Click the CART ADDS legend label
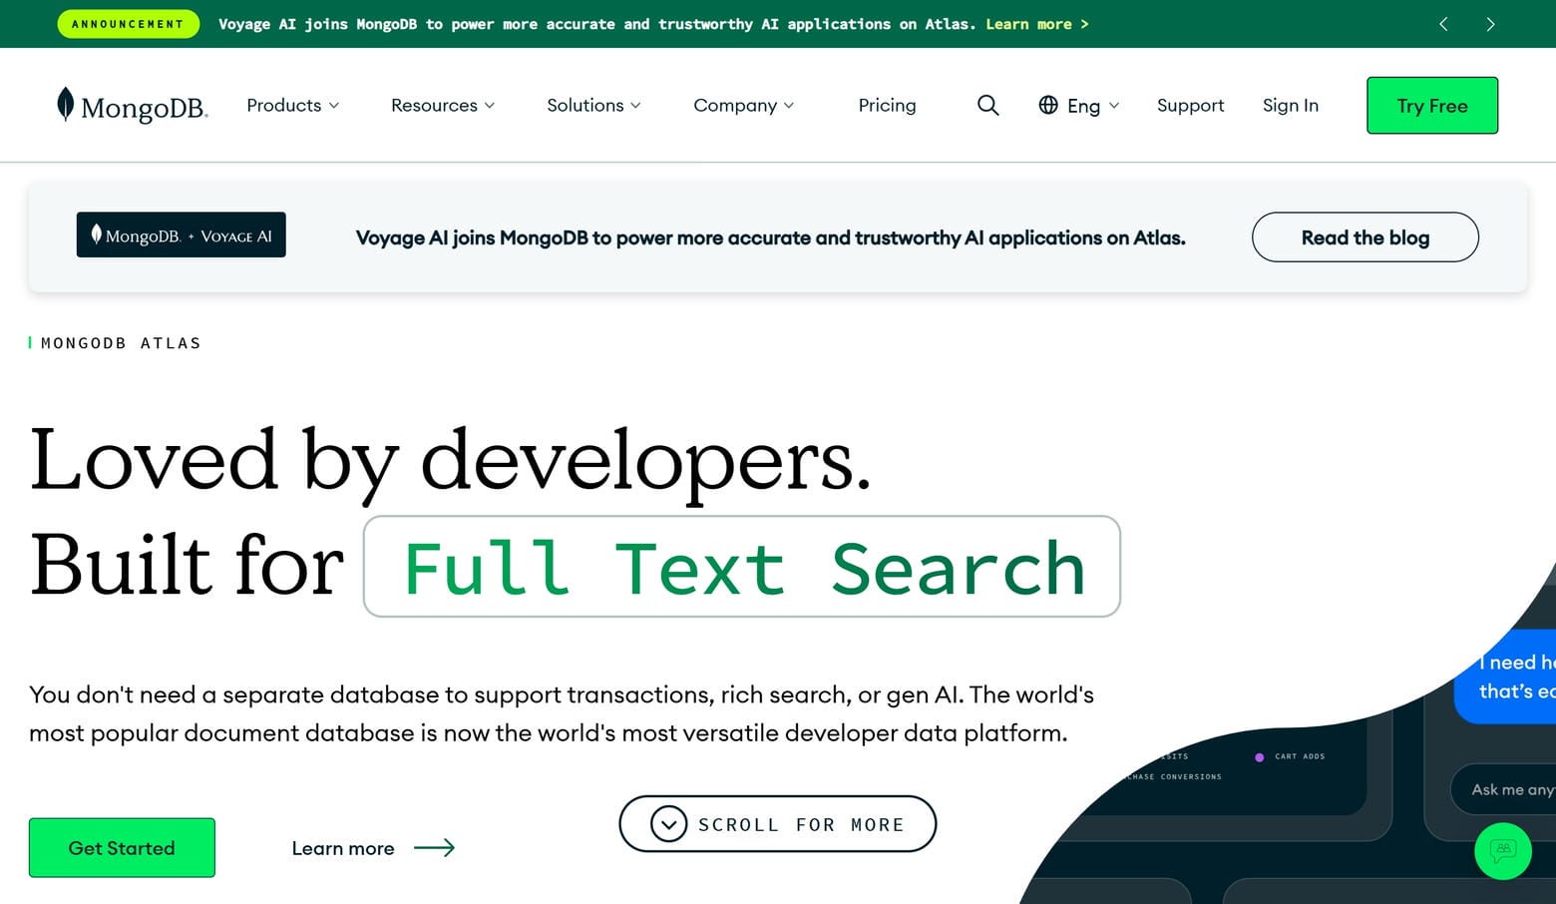The height and width of the screenshot is (904, 1556). [x=1300, y=756]
